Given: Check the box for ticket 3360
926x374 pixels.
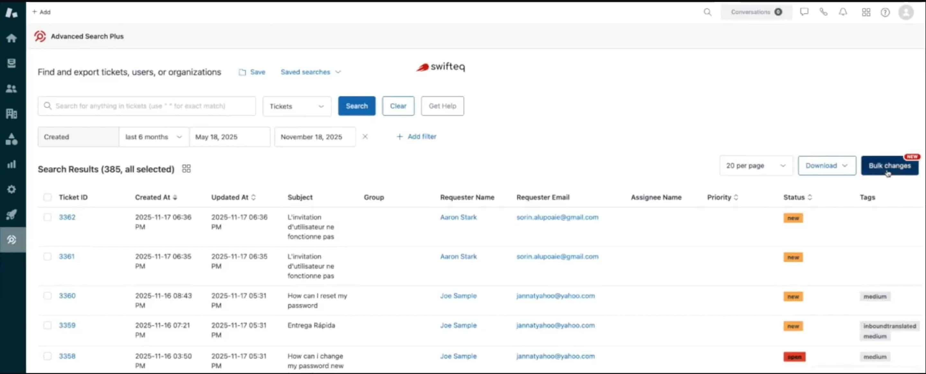Looking at the screenshot, I should 48,296.
